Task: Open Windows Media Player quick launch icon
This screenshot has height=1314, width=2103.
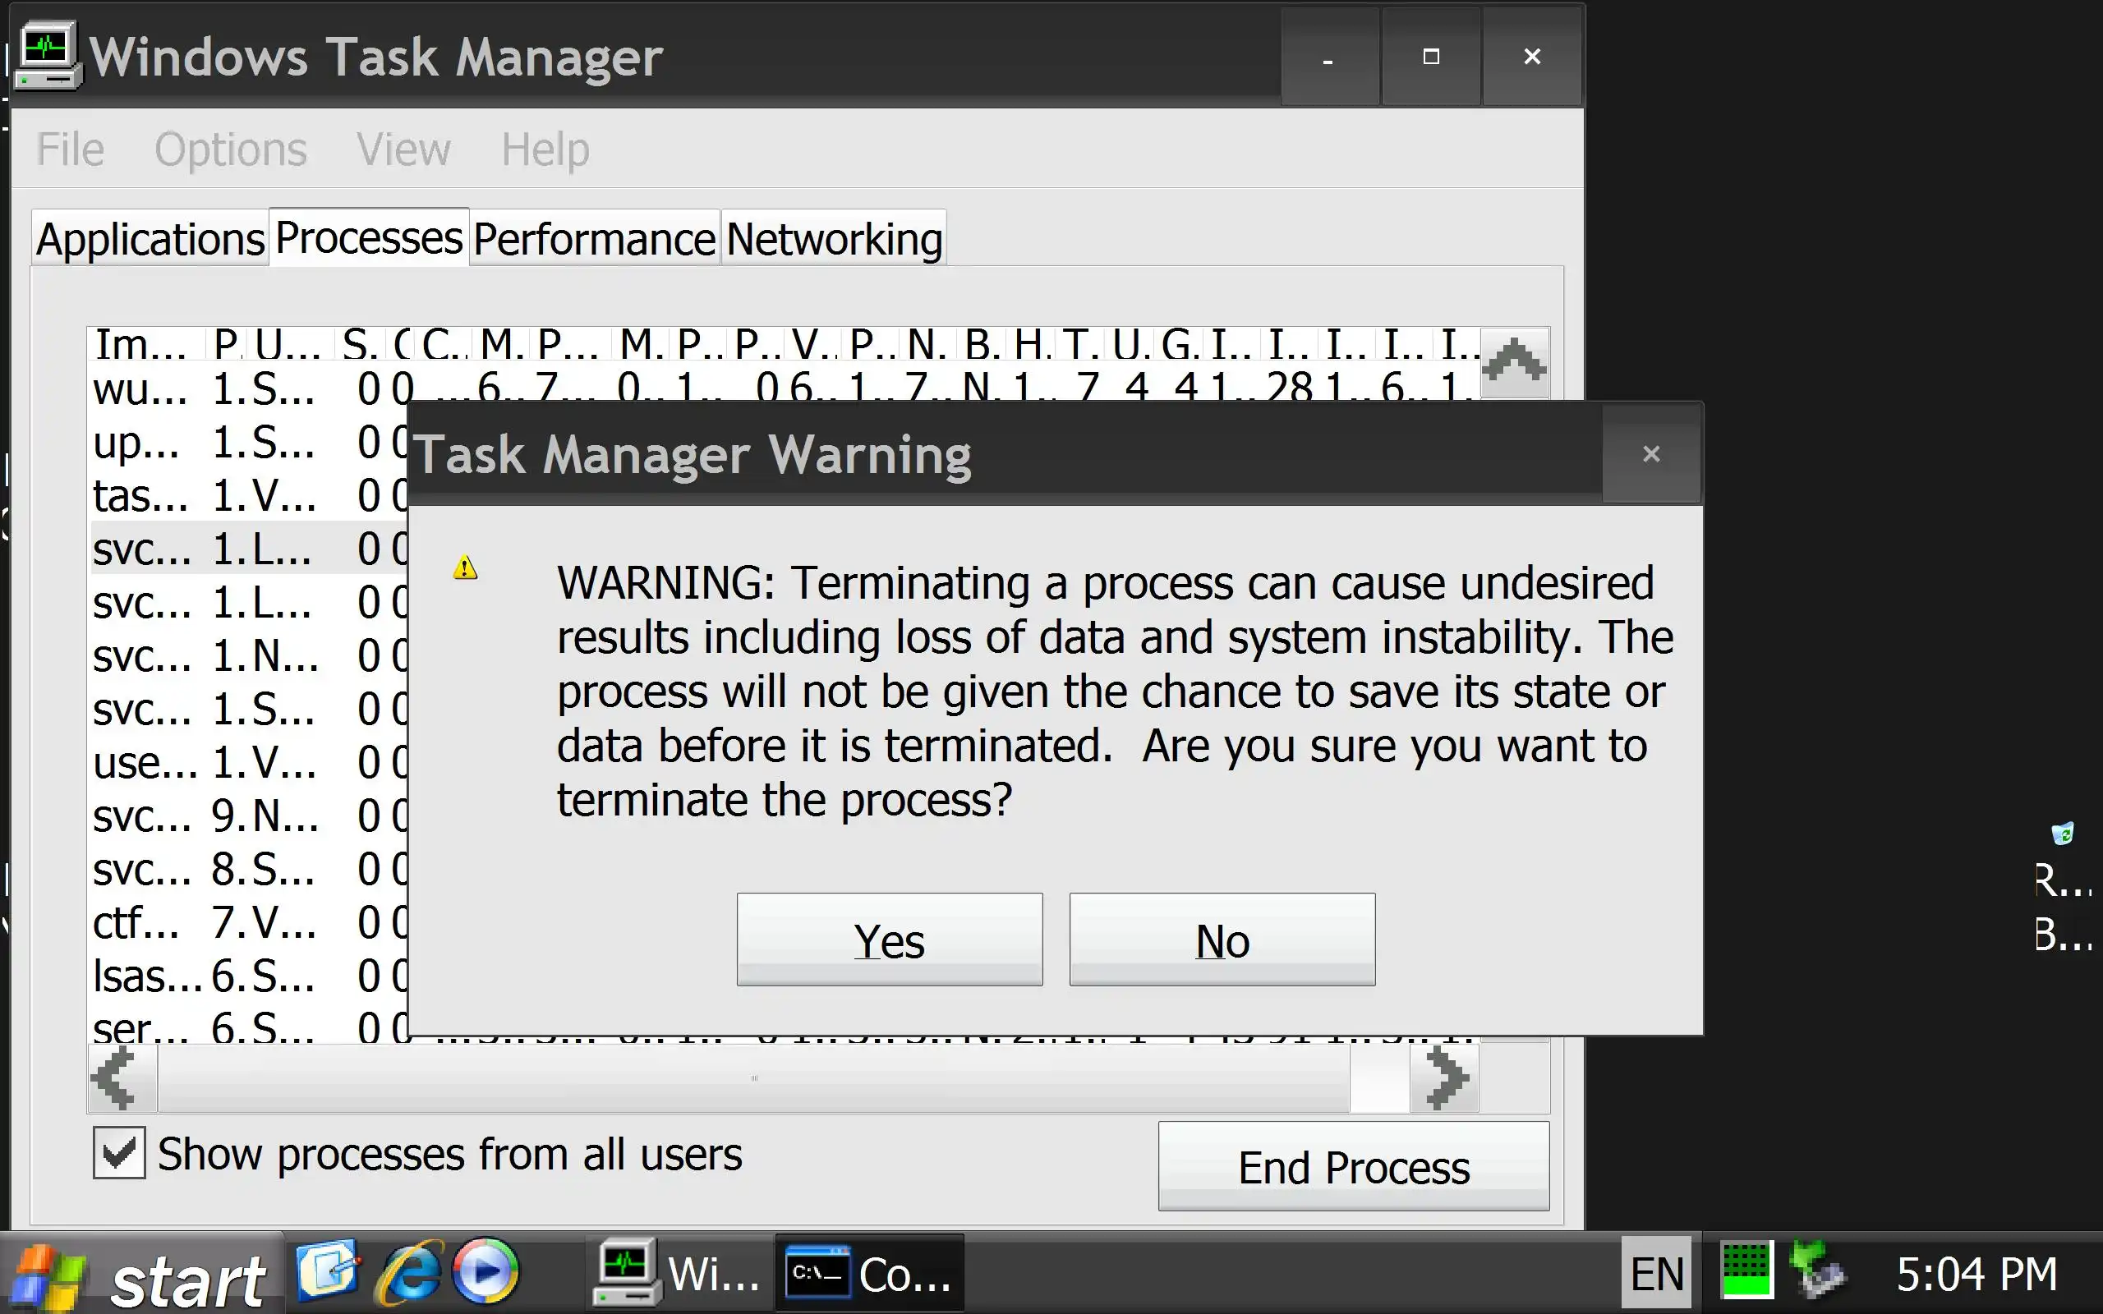Action: tap(485, 1272)
